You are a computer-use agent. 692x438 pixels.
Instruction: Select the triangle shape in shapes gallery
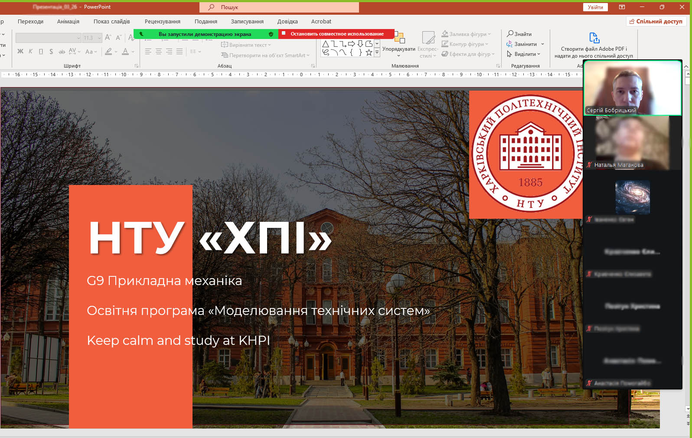pyautogui.click(x=326, y=44)
